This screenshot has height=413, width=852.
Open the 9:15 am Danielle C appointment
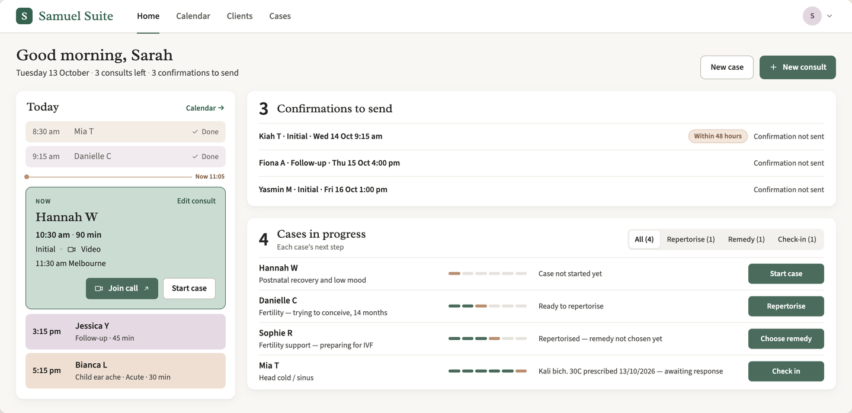click(x=126, y=157)
